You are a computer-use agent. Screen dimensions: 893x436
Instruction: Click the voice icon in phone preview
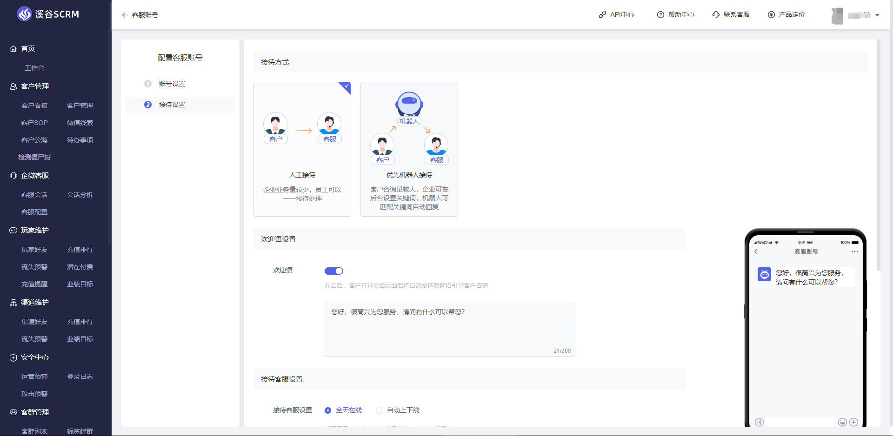(x=759, y=422)
